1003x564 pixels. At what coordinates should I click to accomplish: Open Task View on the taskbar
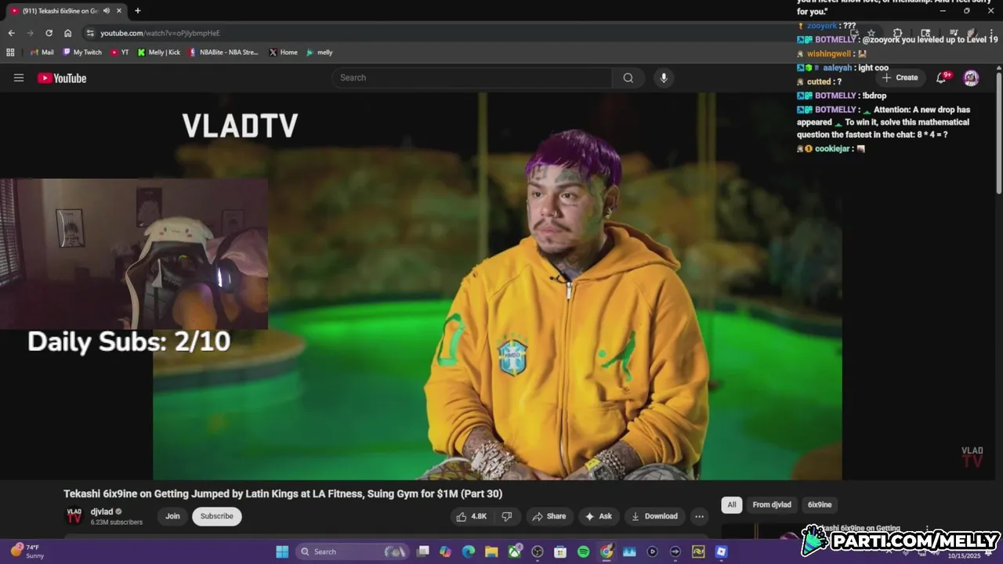tap(423, 551)
